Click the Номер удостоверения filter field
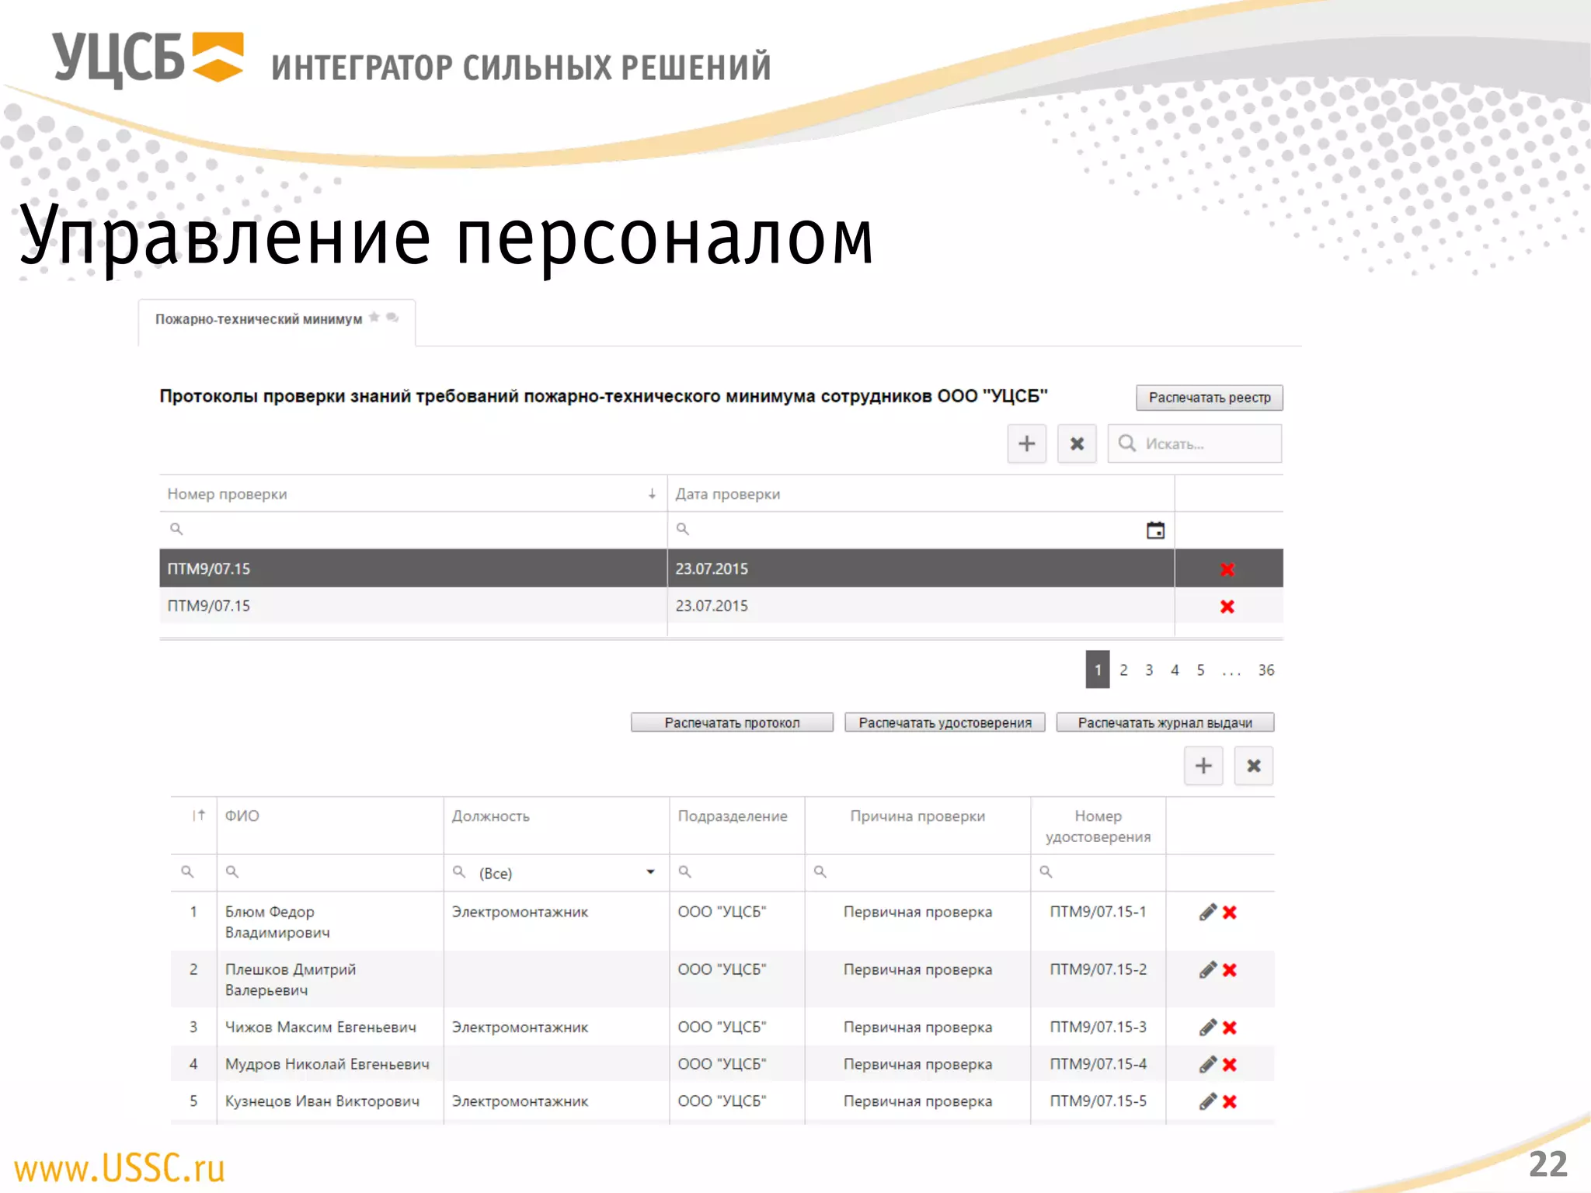Viewport: 1591px width, 1193px height. [x=1098, y=872]
